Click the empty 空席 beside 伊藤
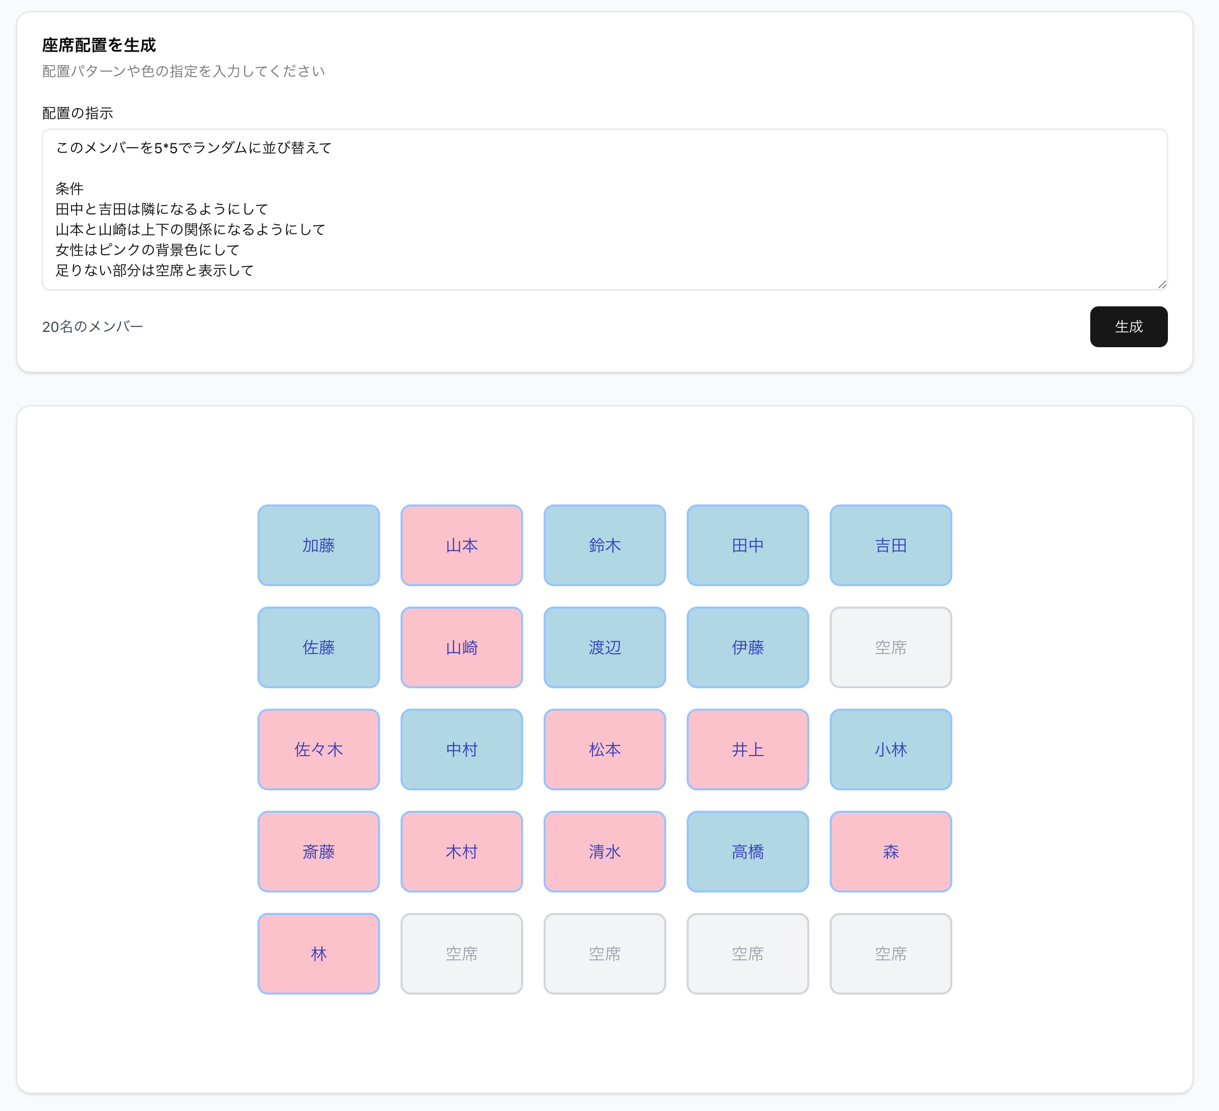The image size is (1219, 1111). [890, 647]
